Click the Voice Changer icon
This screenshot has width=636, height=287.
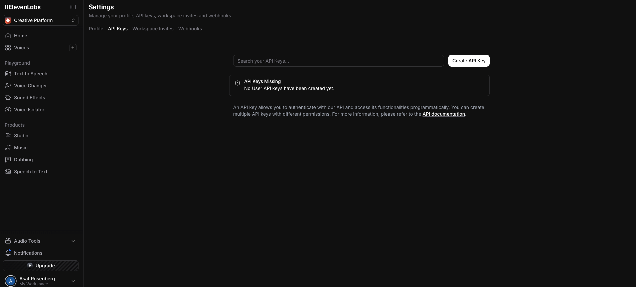click(x=8, y=86)
